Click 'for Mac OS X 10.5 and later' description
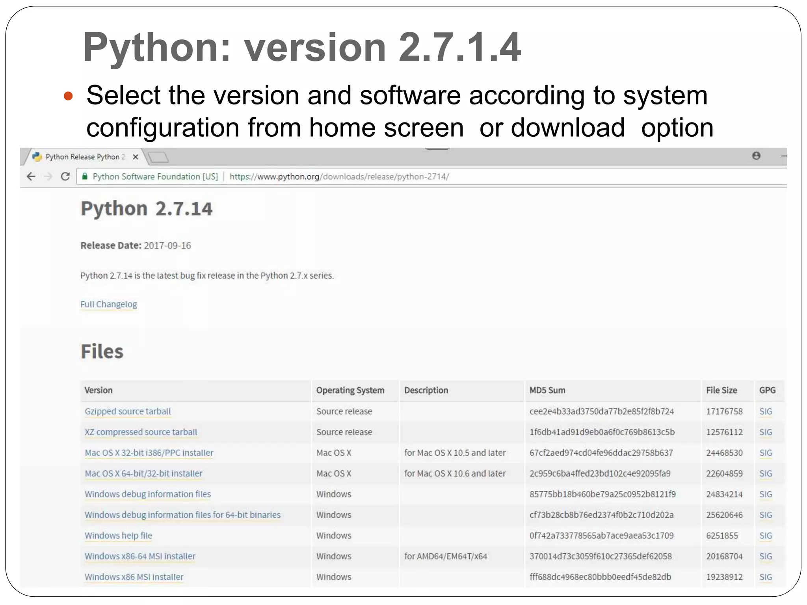 (455, 453)
